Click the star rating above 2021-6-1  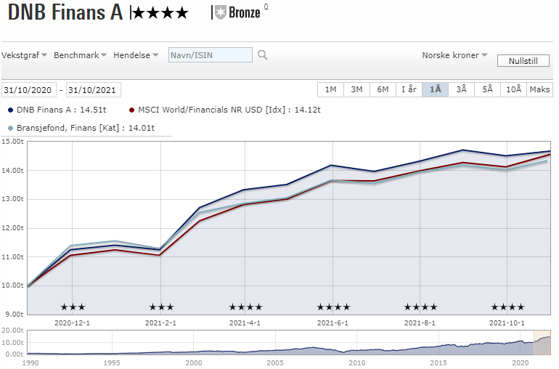(x=333, y=307)
